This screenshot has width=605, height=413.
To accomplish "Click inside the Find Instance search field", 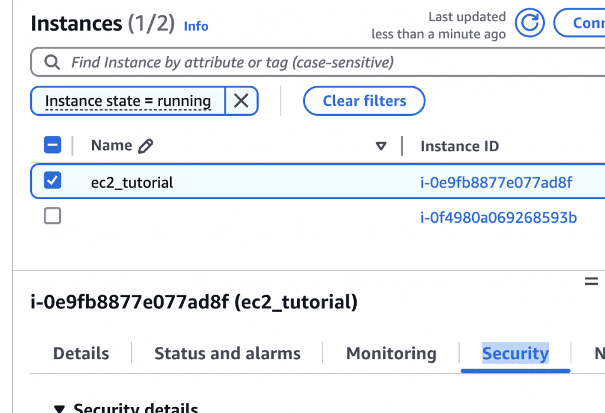I will [236, 62].
